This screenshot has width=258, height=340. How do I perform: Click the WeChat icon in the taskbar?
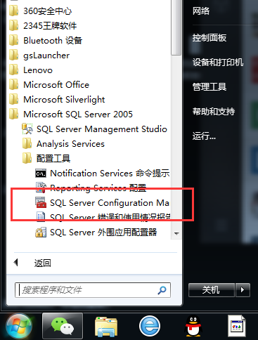[63, 326]
